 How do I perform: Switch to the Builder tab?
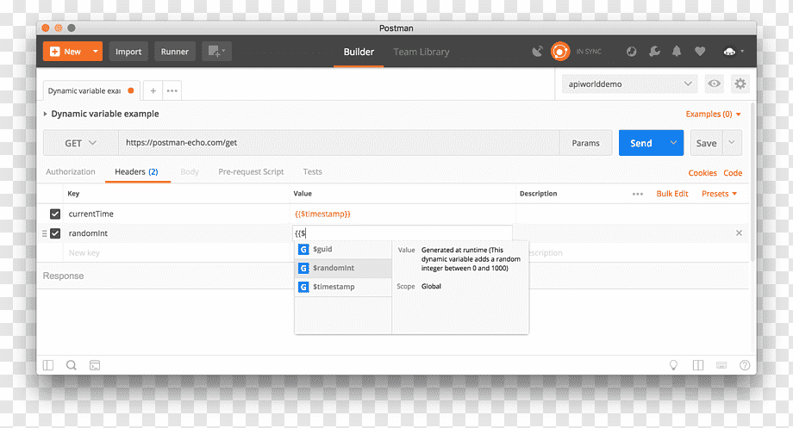pyautogui.click(x=359, y=52)
